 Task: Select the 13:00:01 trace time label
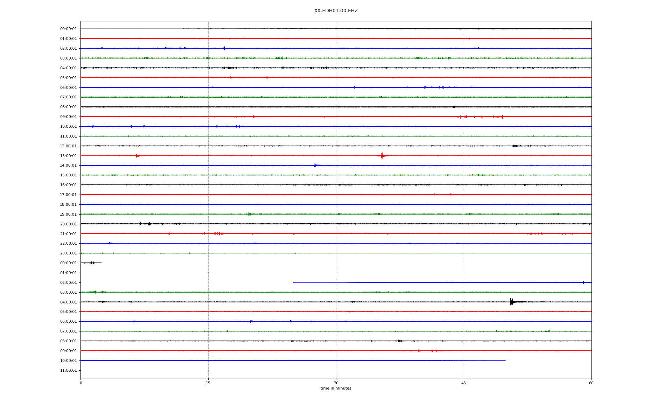tap(68, 156)
